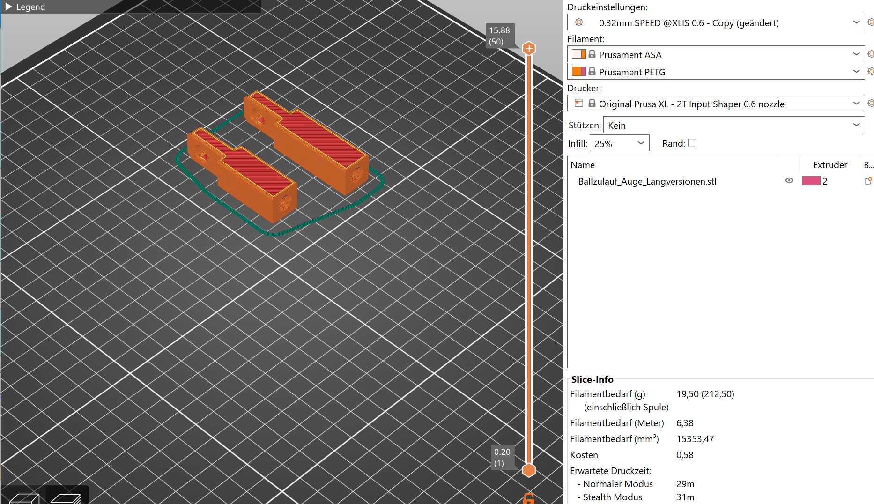The width and height of the screenshot is (874, 504).
Task: Edit Prusament ASA preset via side gear
Action: pyautogui.click(x=870, y=54)
